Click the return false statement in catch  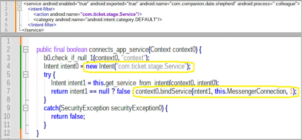[x=68, y=117]
